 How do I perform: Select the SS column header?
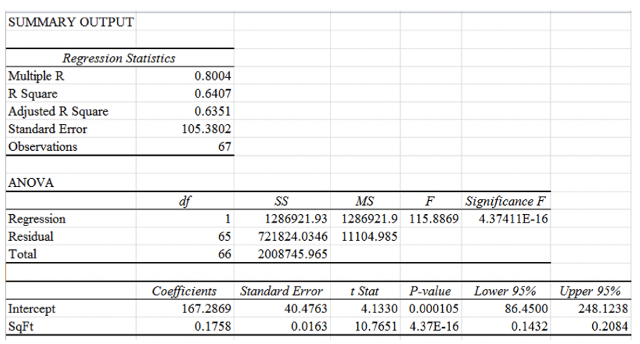[x=282, y=201]
